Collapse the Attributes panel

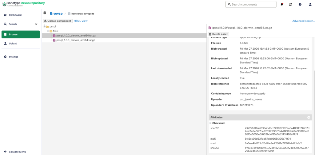(x=309, y=117)
